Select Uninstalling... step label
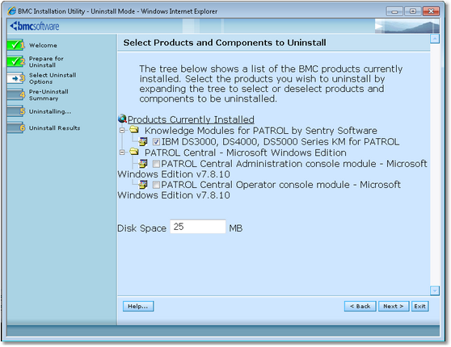The width and height of the screenshot is (451, 347). (50, 111)
